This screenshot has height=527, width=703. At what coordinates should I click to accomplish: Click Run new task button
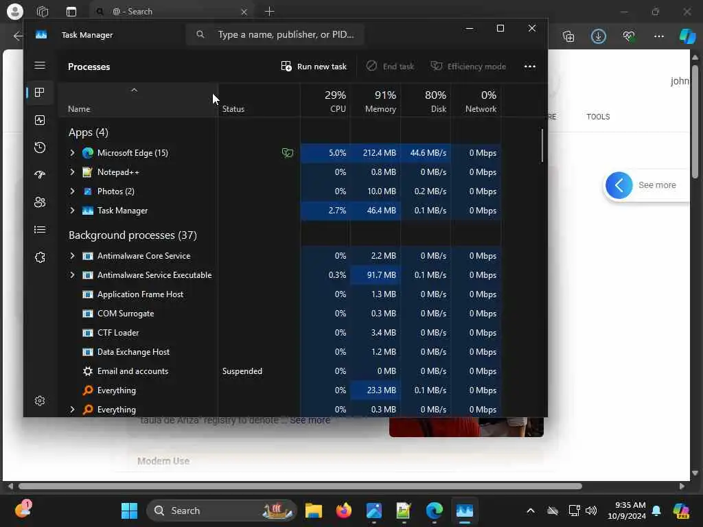[x=314, y=67]
